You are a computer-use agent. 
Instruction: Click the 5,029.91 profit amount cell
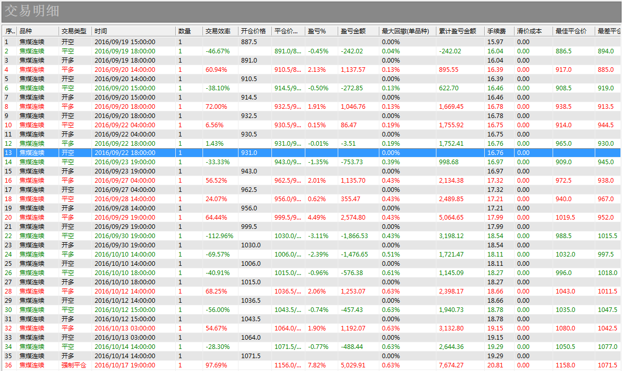pos(353,365)
